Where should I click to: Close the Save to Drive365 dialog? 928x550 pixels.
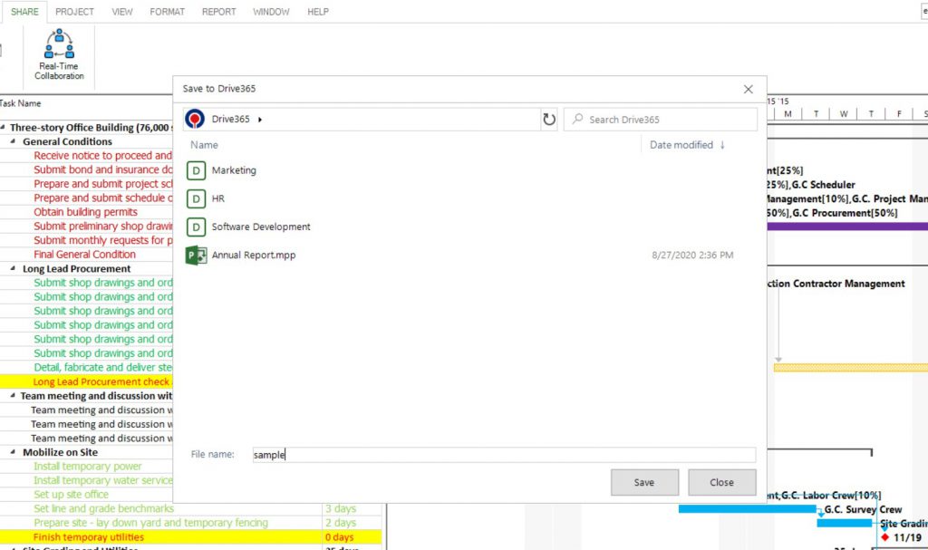748,89
